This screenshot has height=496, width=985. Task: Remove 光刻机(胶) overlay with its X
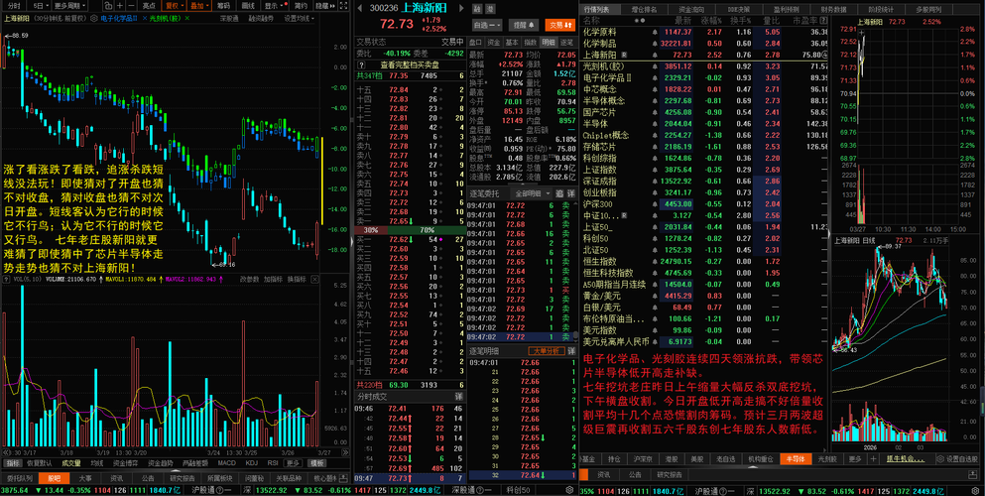point(187,18)
